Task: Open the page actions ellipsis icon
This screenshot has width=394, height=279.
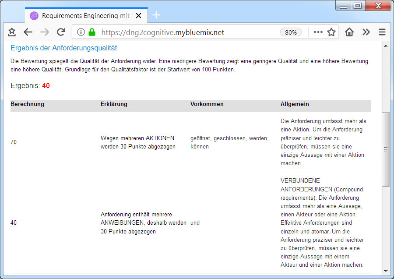Action: coord(318,32)
